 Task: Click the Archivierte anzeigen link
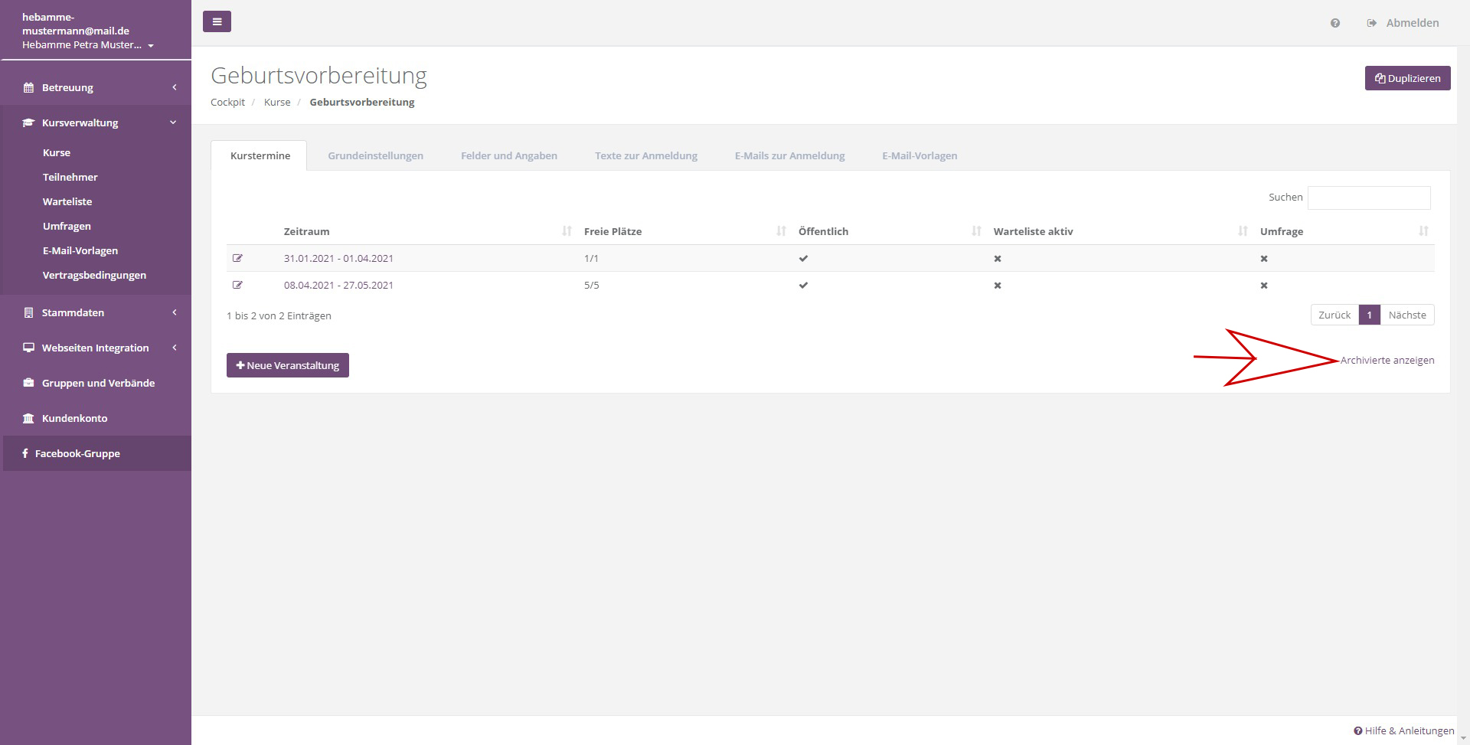point(1387,360)
